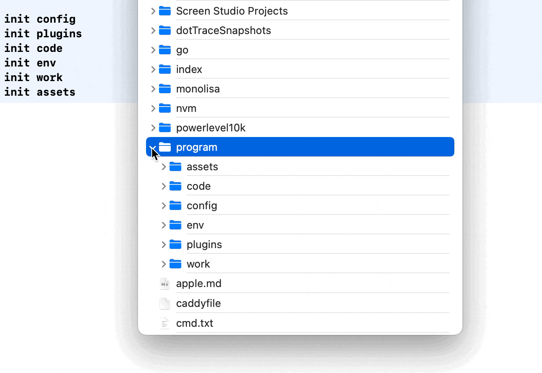
Task: Select the code subfolder name
Action: click(198, 186)
